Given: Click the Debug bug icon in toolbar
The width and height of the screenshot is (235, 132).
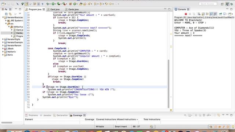Looking at the screenshot, I should (x=48, y=4).
